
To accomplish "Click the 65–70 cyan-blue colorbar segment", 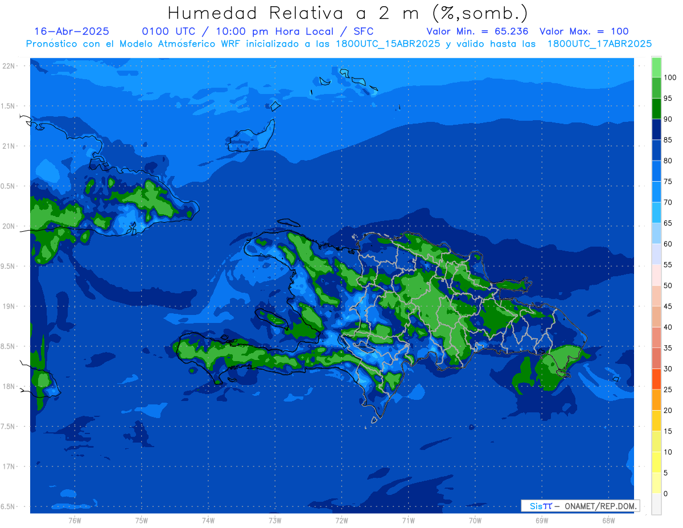I will [656, 212].
